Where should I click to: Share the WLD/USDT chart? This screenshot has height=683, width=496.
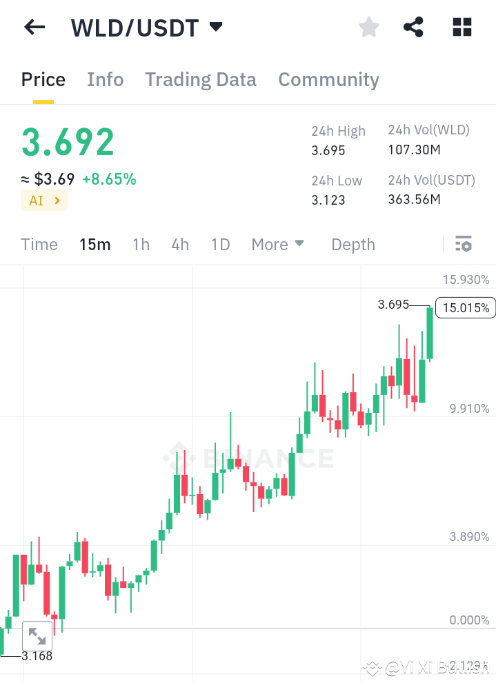point(413,27)
